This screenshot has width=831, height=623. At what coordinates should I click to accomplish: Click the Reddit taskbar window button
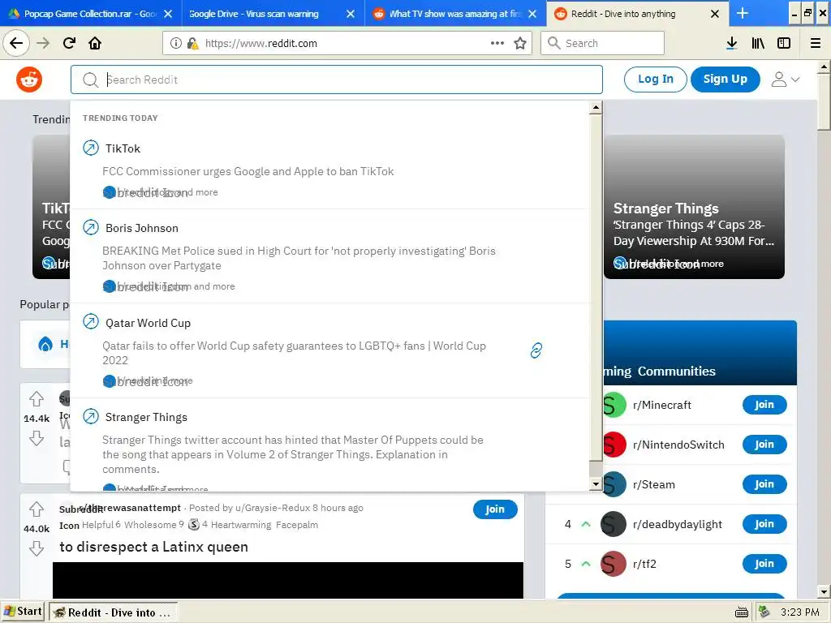coord(113,612)
